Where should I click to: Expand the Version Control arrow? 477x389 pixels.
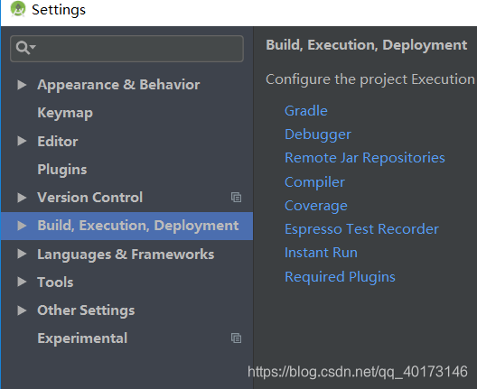tap(22, 198)
